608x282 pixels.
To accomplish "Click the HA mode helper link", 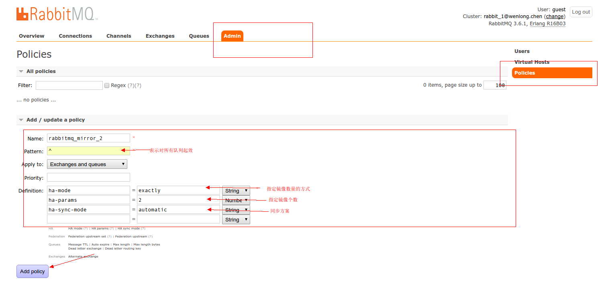I will click(75, 229).
